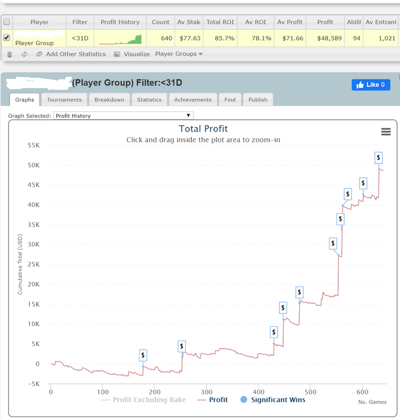Open the chart hamburger export menu
Image resolution: width=400 pixels, height=419 pixels.
click(386, 132)
